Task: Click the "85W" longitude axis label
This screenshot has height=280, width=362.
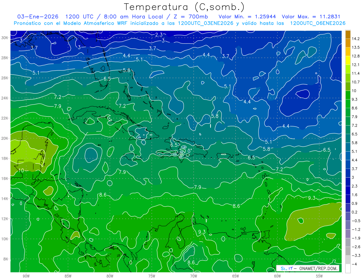Action: point(68,276)
